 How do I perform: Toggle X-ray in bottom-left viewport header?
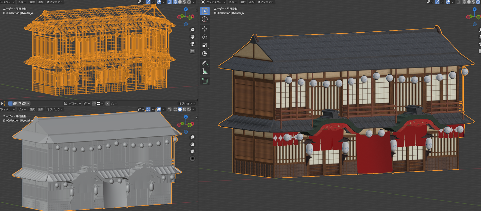click(x=169, y=109)
